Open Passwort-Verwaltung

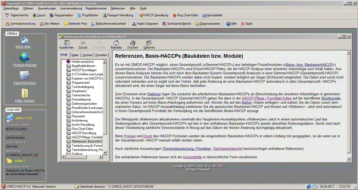coord(117,15)
